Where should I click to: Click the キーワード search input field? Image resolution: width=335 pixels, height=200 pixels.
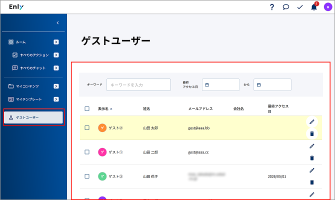[x=138, y=85]
